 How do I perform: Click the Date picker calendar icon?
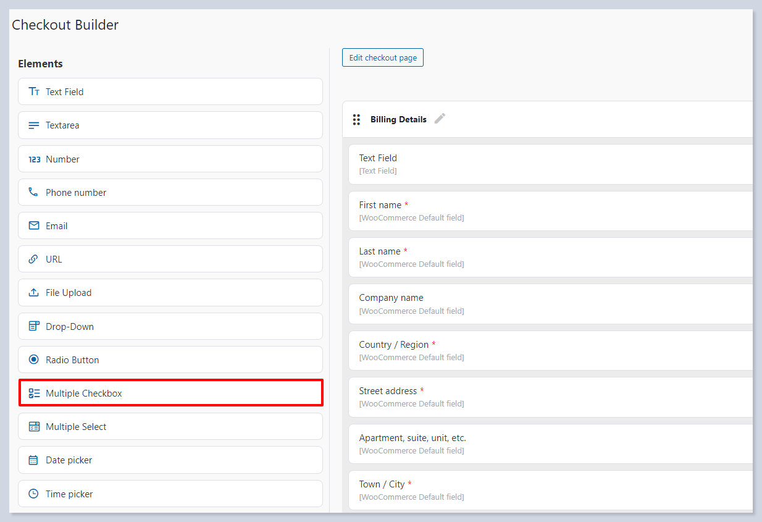34,460
